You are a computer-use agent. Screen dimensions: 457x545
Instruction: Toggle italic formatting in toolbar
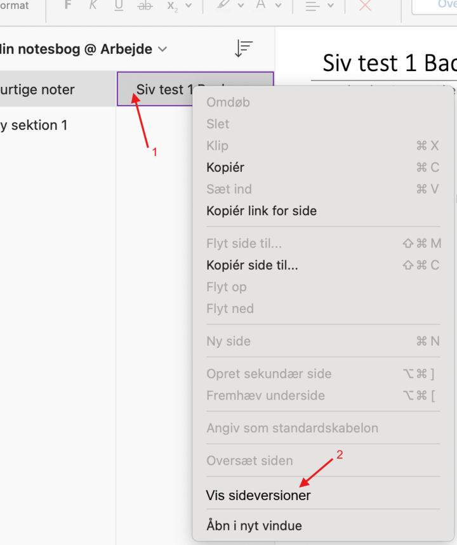[x=93, y=6]
